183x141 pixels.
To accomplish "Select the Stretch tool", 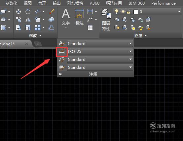I will pyautogui.click(x=18, y=28).
